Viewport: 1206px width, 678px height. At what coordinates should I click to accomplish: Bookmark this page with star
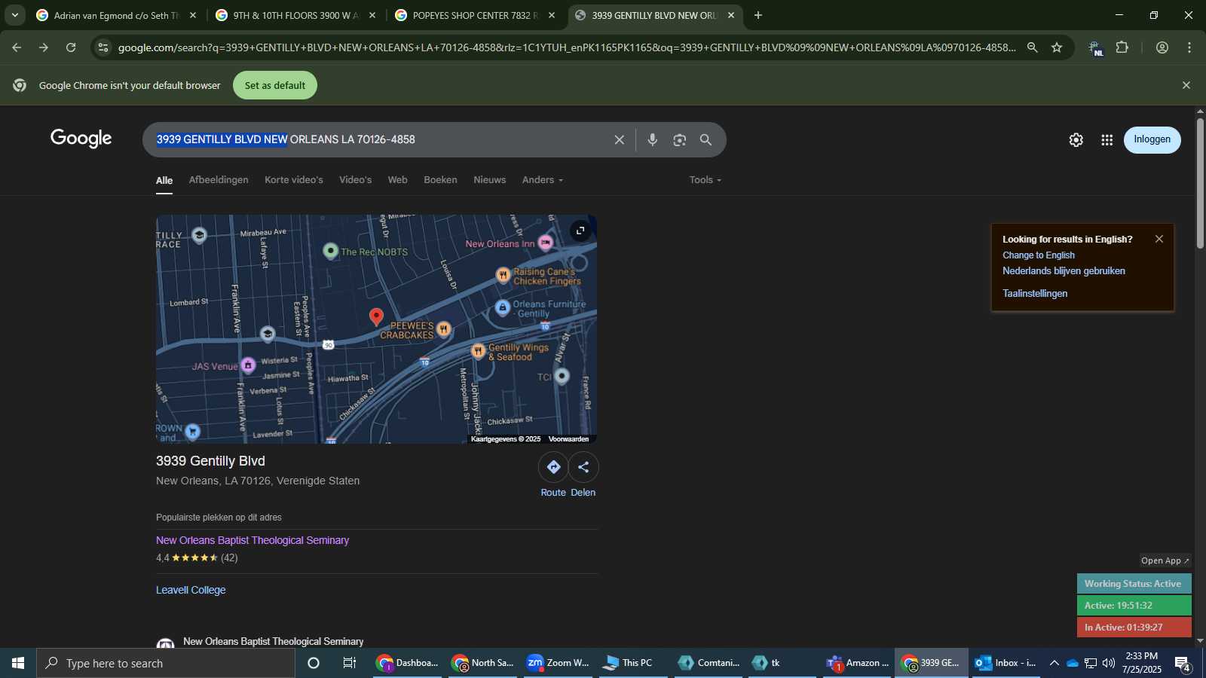click(1057, 47)
